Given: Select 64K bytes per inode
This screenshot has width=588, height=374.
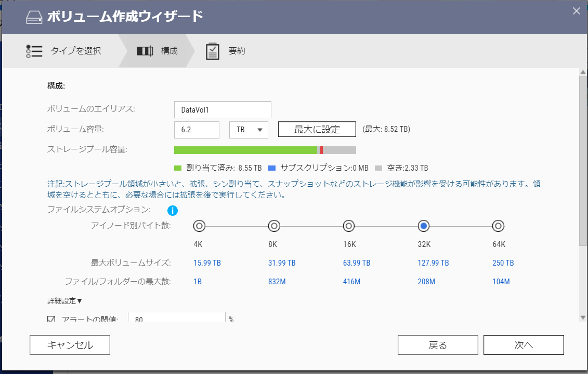Looking at the screenshot, I should pyautogui.click(x=499, y=226).
